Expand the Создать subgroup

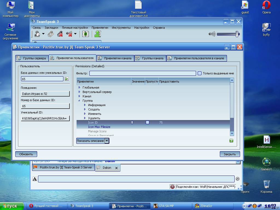click(85, 109)
